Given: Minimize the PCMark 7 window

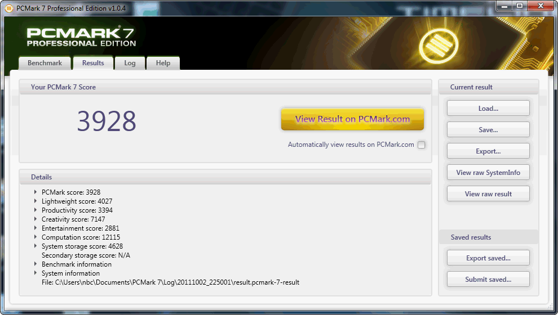Looking at the screenshot, I should pos(504,6).
